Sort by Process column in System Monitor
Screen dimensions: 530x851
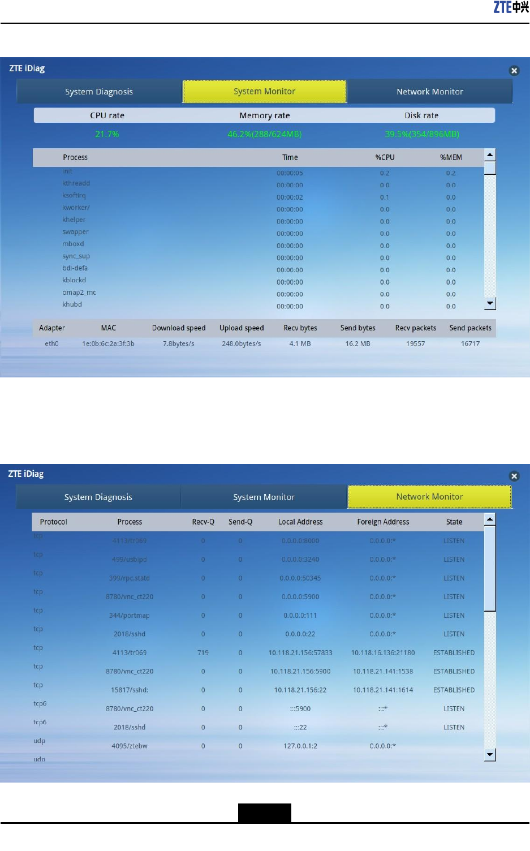click(x=75, y=157)
